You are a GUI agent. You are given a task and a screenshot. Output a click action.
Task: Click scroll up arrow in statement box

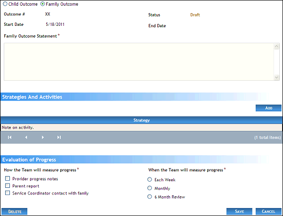pos(277,46)
